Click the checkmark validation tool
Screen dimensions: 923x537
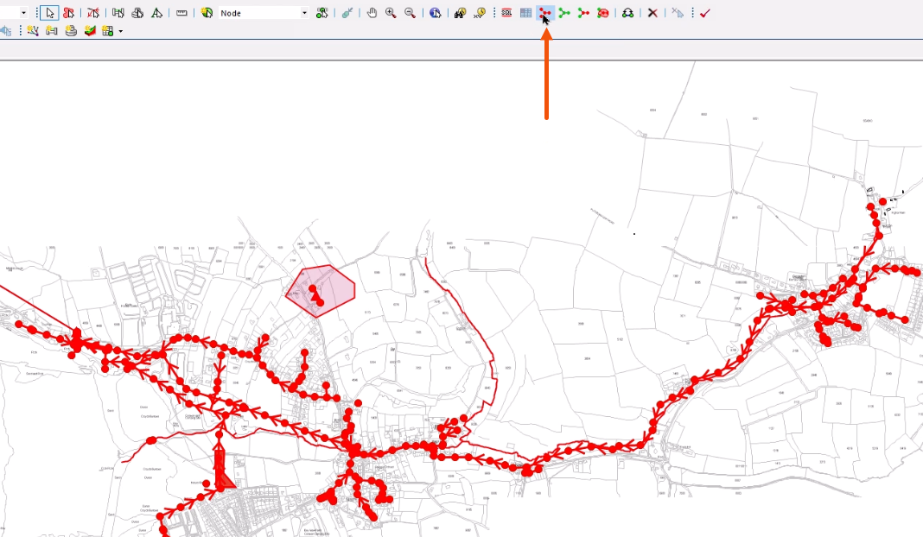[704, 12]
